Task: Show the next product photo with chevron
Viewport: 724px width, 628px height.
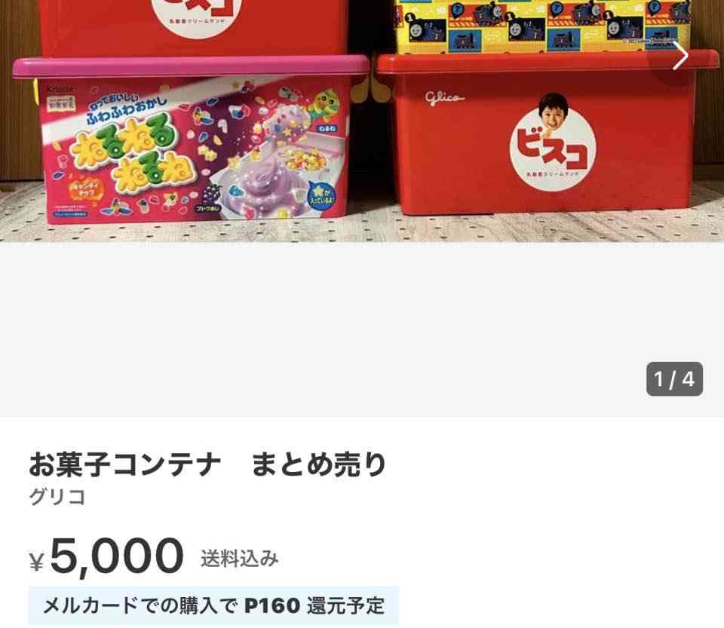Action: tap(680, 56)
